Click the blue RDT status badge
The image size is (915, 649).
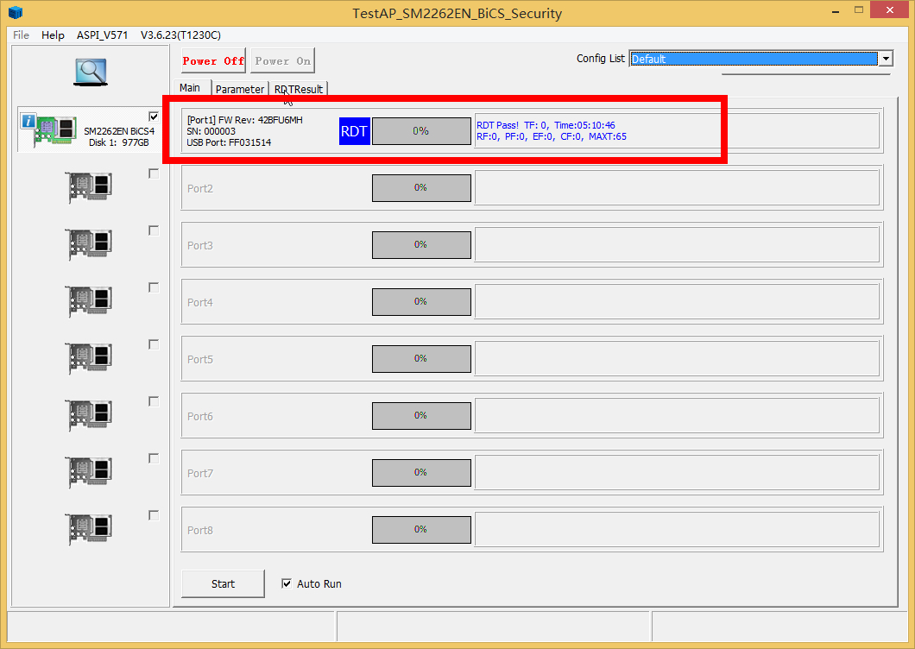[x=354, y=131]
